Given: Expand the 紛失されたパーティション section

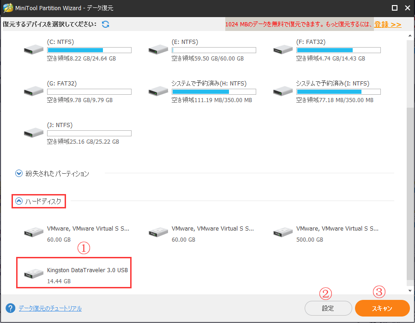Looking at the screenshot, I should click(x=19, y=173).
